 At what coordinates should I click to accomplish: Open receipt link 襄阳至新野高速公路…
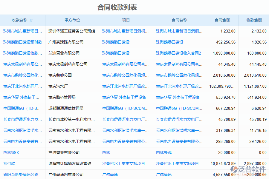[22, 175]
